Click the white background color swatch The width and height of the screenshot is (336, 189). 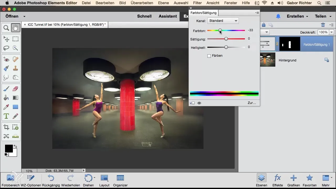15,154
